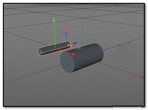The height and width of the screenshot is (110, 148).
Task: Click the green plane-constraint bracket near the large cylinder
Action: point(78,48)
